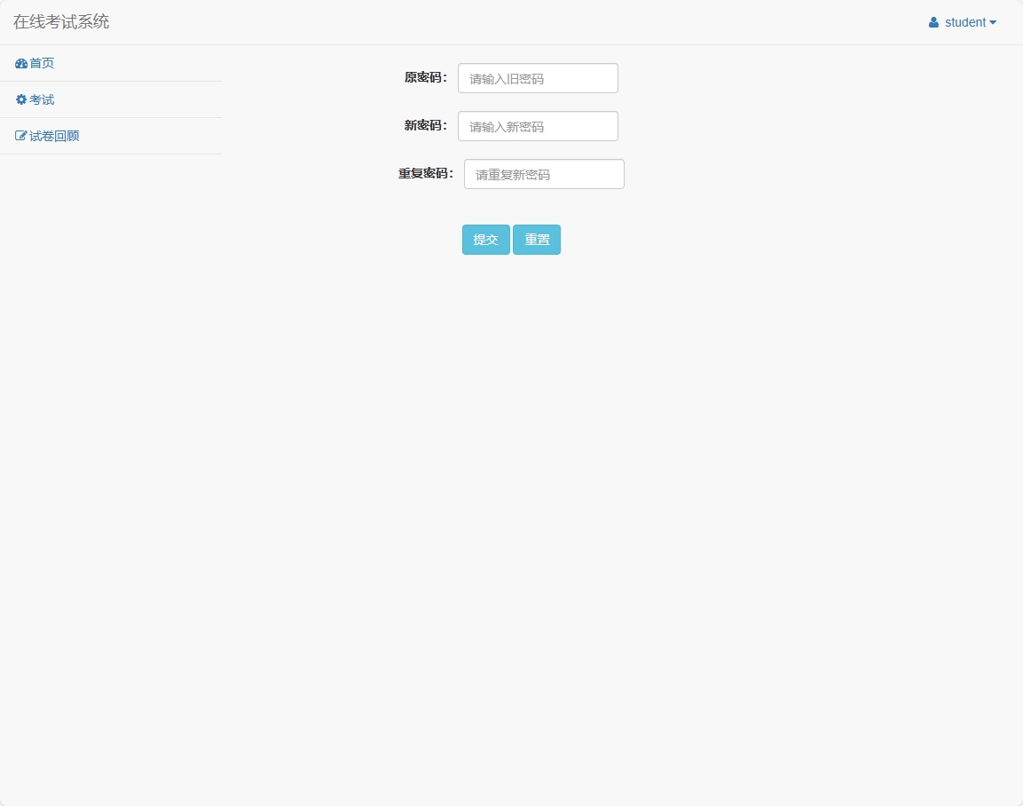This screenshot has height=806, width=1023.
Task: Reset the form with 重置 button
Action: tap(537, 240)
